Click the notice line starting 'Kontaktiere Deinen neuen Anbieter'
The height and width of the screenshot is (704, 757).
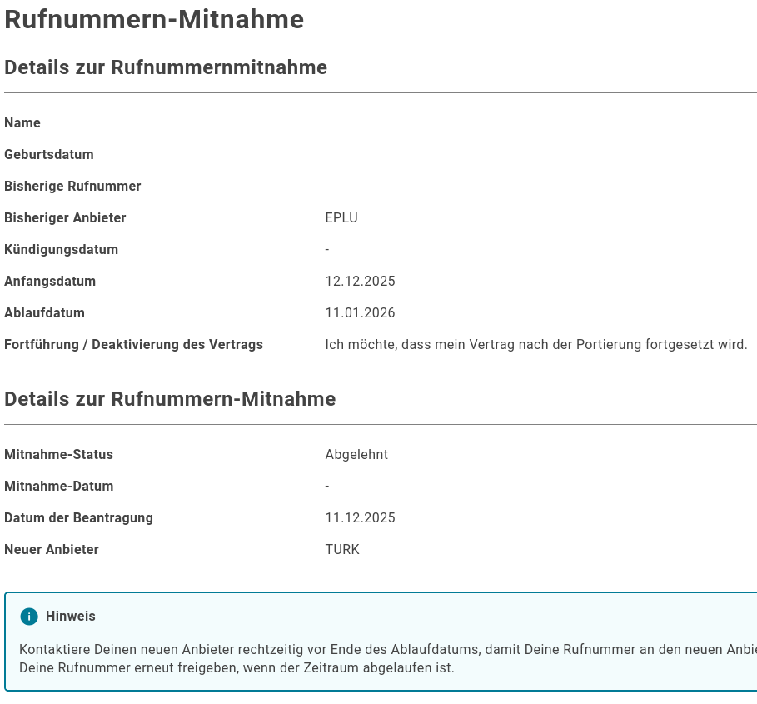pyautogui.click(x=388, y=650)
